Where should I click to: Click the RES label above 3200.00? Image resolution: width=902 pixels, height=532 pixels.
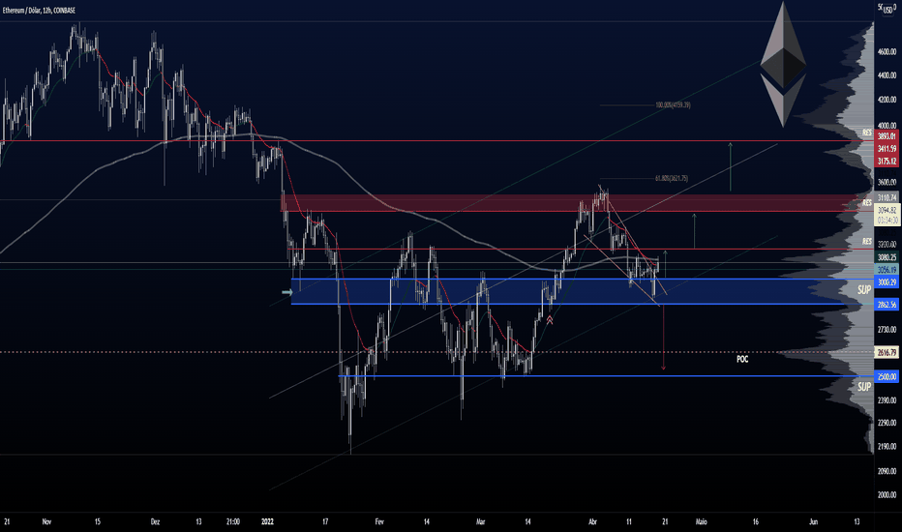(867, 241)
